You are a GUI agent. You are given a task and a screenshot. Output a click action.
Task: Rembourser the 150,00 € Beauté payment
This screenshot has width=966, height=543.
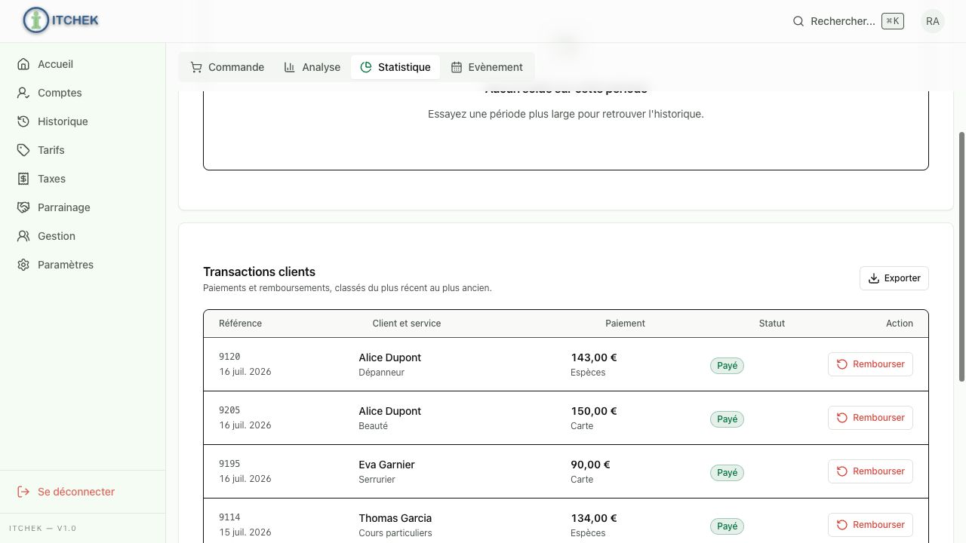870,418
